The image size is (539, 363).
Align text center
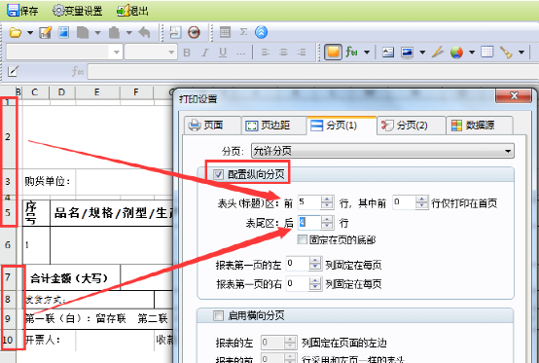(x=283, y=53)
